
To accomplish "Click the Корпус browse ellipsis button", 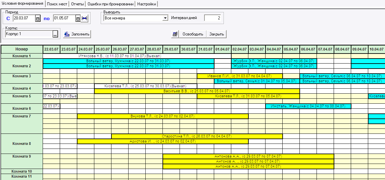I will 55,34.
